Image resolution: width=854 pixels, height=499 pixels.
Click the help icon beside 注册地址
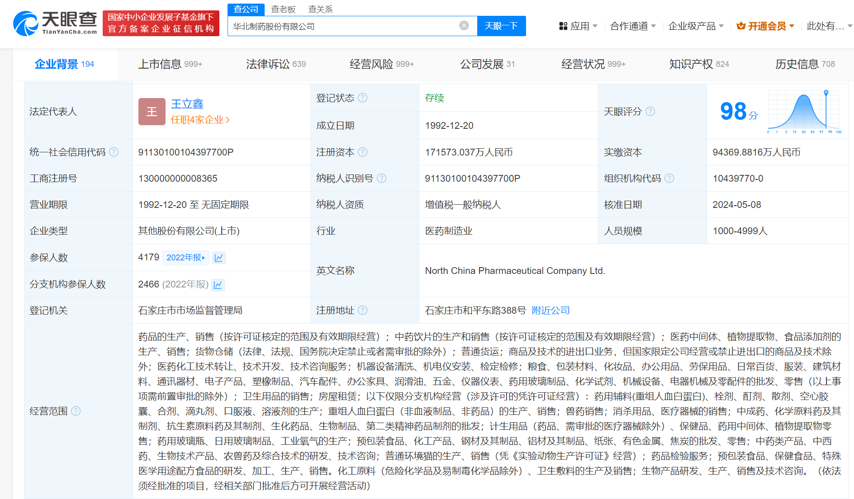[362, 310]
